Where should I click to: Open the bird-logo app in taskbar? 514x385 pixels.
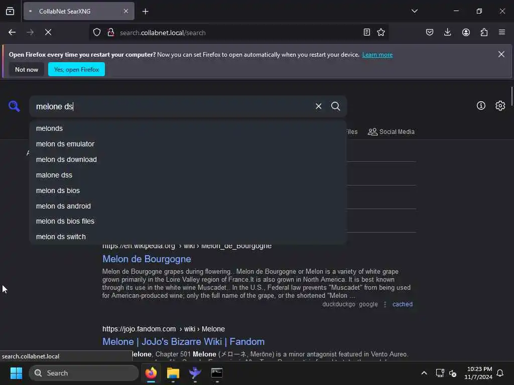click(x=195, y=373)
